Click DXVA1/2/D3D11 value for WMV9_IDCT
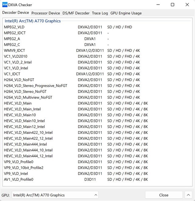Image resolution: width=195 pixels, height=201 pixels. 90,51
